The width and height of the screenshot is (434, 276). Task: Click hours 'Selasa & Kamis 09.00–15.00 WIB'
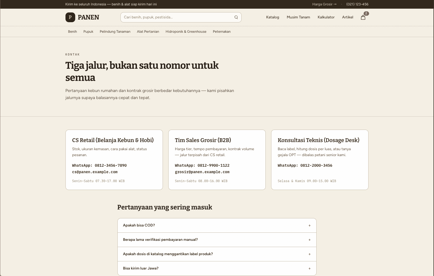pyautogui.click(x=307, y=181)
